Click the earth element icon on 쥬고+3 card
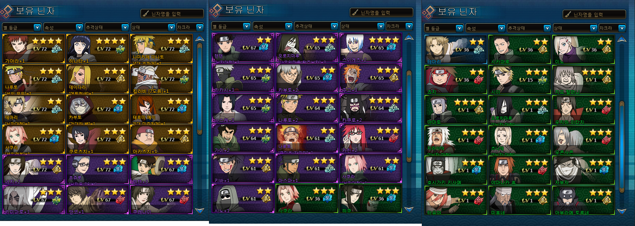 point(394,78)
